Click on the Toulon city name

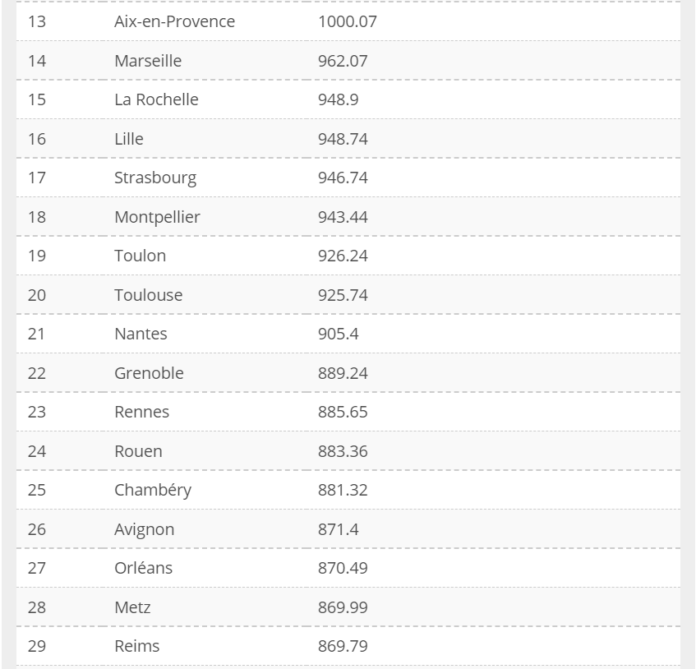[x=140, y=256]
